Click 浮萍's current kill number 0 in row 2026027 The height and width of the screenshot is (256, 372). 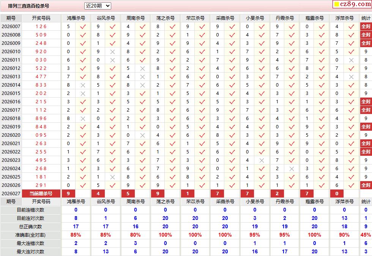[x=337, y=194]
